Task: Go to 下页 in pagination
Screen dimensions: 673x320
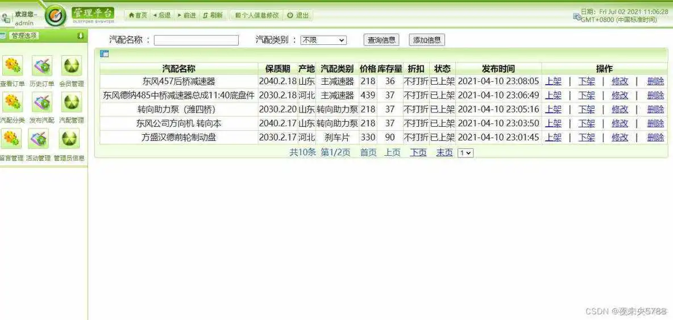Action: coord(418,152)
